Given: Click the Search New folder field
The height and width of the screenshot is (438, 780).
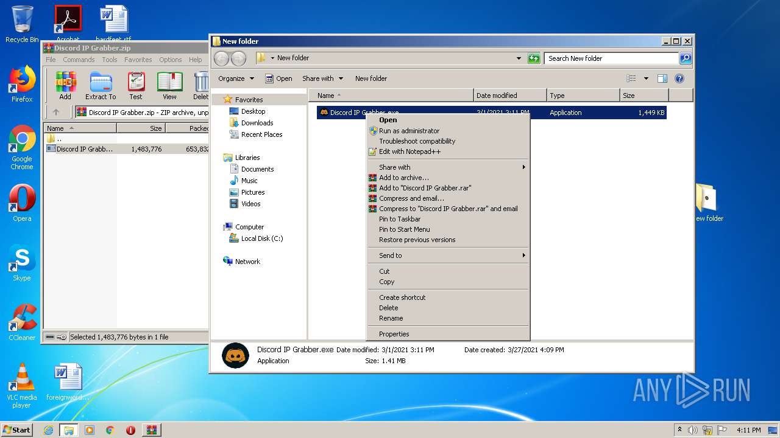Looking at the screenshot, I should click(611, 58).
